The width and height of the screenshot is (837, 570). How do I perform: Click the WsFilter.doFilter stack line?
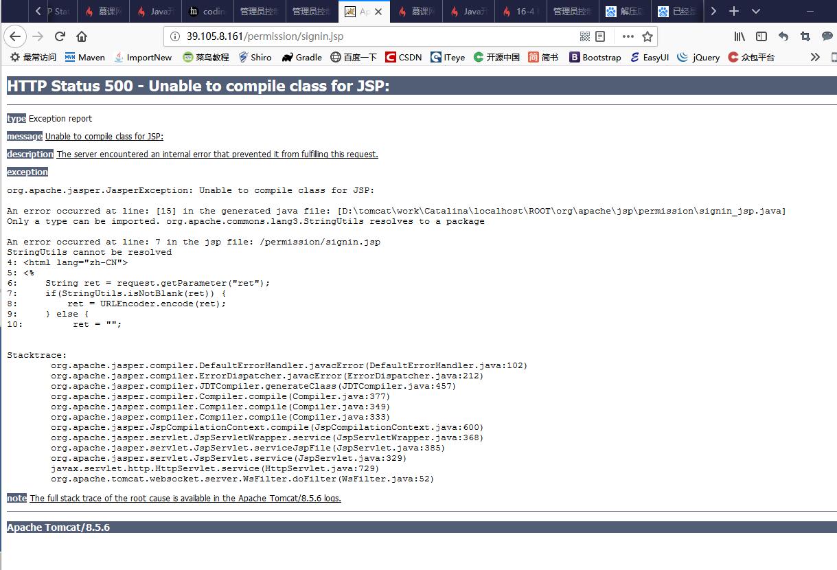pos(242,479)
